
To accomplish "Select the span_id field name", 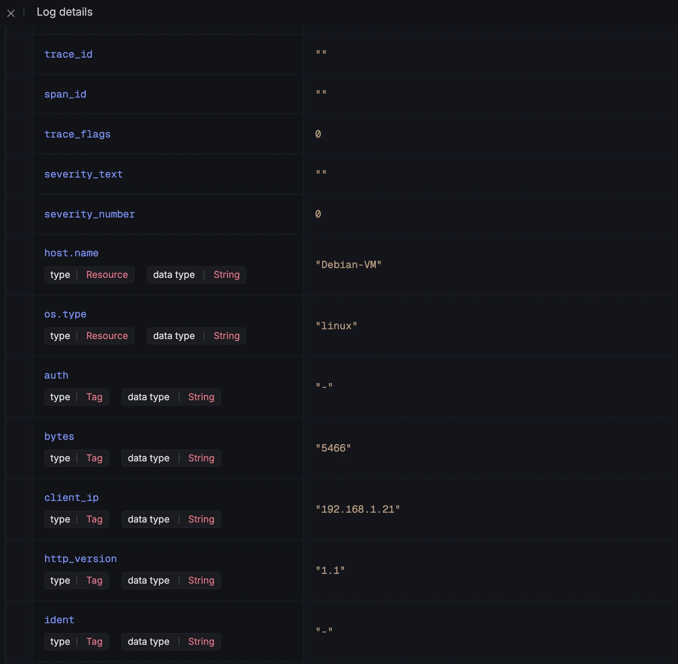I will [x=65, y=94].
